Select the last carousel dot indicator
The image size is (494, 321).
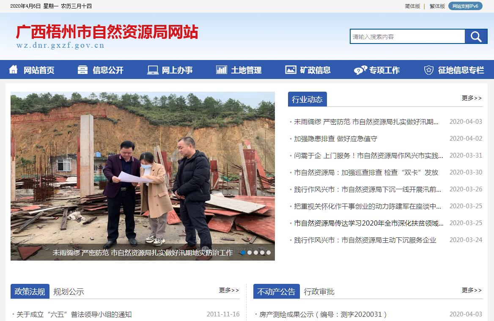pyautogui.click(x=269, y=253)
